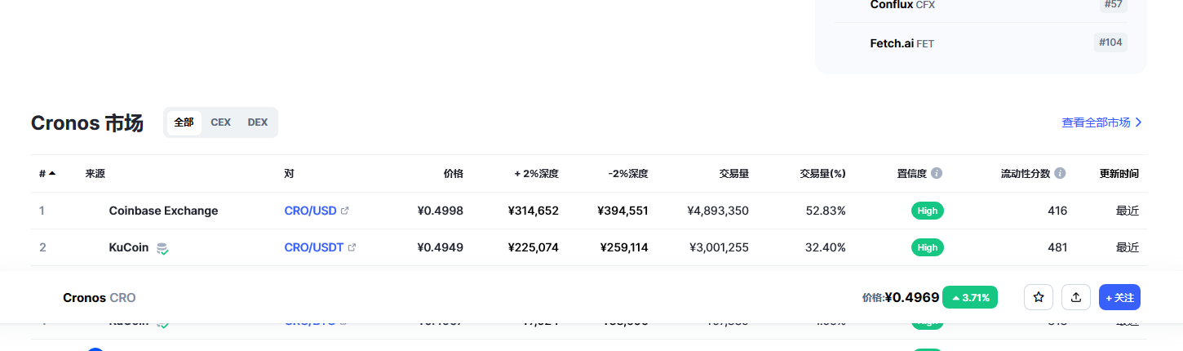Open Coinbase Exchange source

(x=163, y=211)
